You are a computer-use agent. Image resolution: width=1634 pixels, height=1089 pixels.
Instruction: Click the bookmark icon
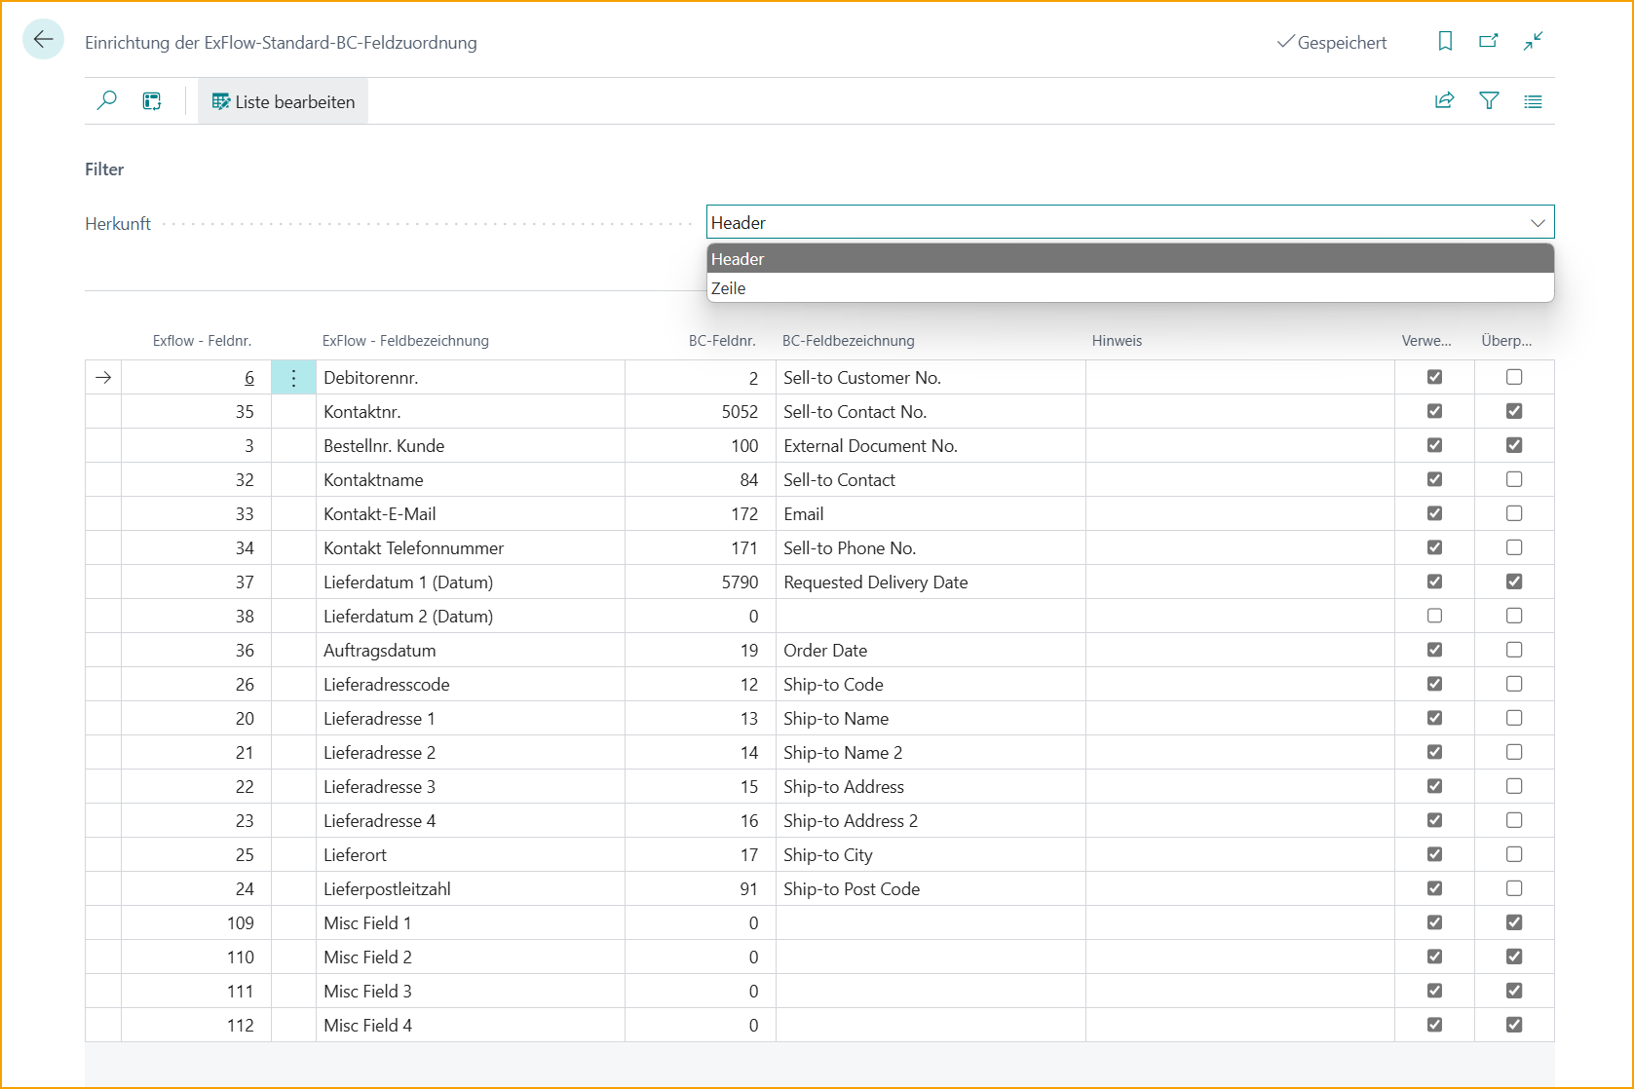1445,41
